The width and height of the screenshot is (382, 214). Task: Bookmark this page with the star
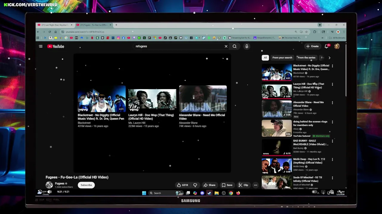click(x=306, y=32)
